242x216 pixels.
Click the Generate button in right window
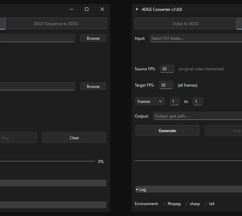tap(167, 131)
